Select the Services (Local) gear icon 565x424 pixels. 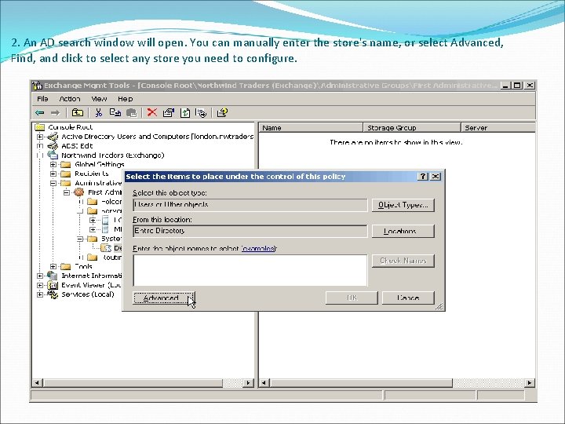(x=53, y=294)
